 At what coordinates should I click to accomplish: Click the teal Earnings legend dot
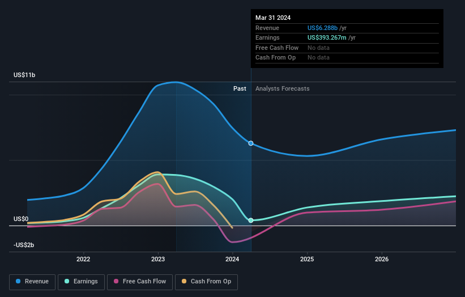pyautogui.click(x=67, y=281)
